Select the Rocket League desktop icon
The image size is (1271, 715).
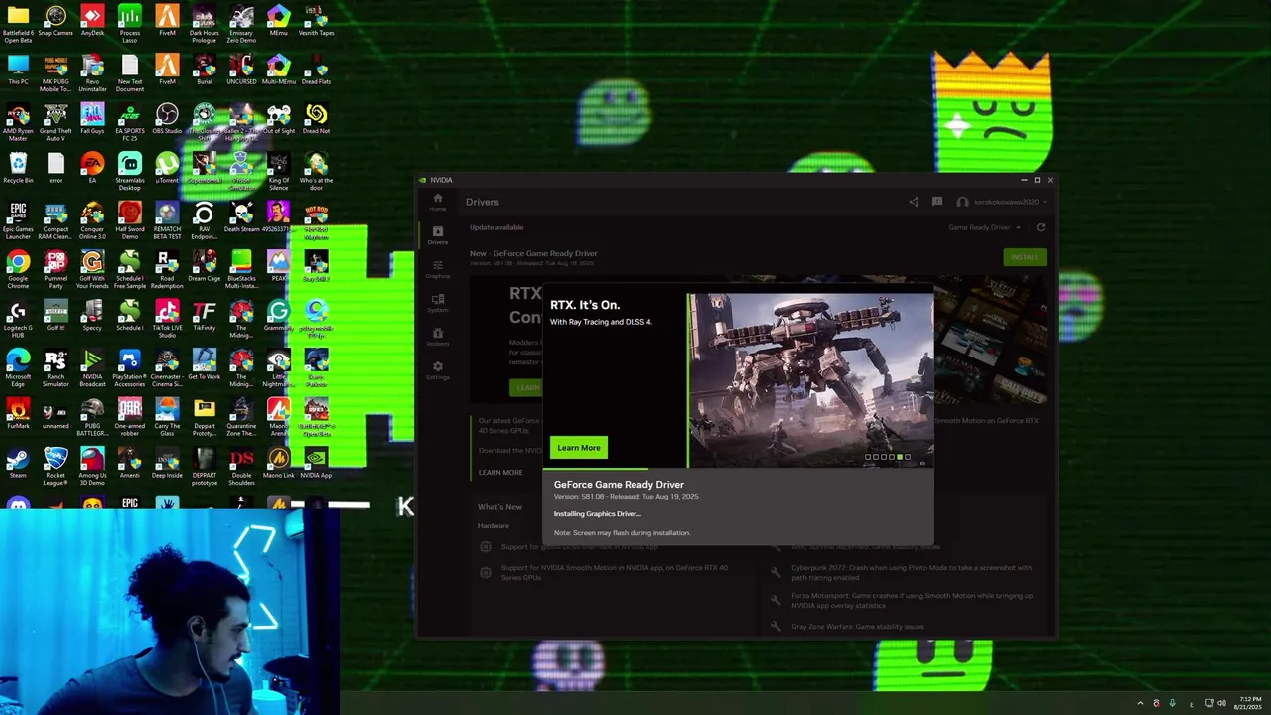tap(56, 467)
